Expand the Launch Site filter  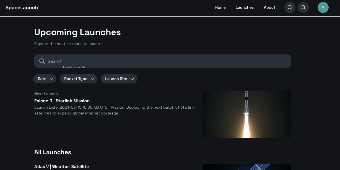(119, 79)
